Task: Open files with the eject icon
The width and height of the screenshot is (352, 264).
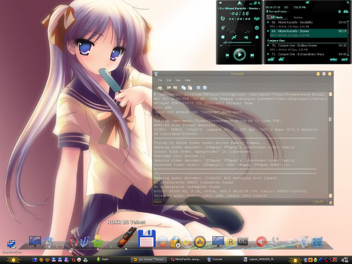Action: coord(257,37)
